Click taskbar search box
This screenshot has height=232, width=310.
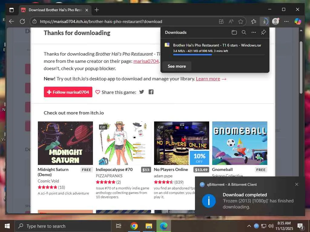pyautogui.click(x=63, y=226)
